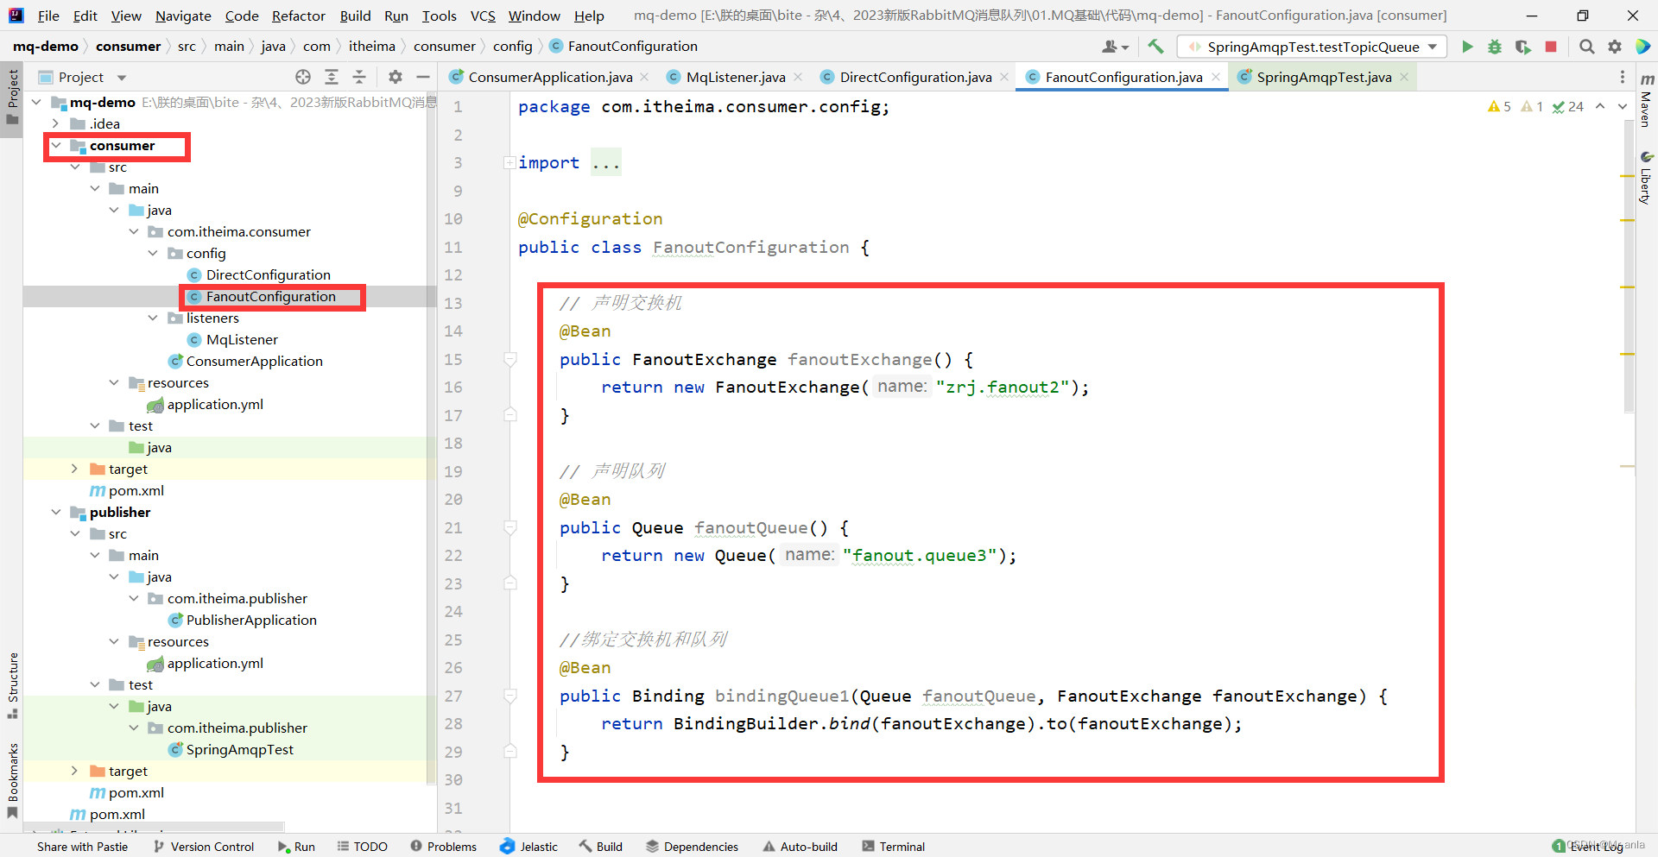1658x857 pixels.
Task: Close the DirectConfiguration.java tab
Action: 1004,77
